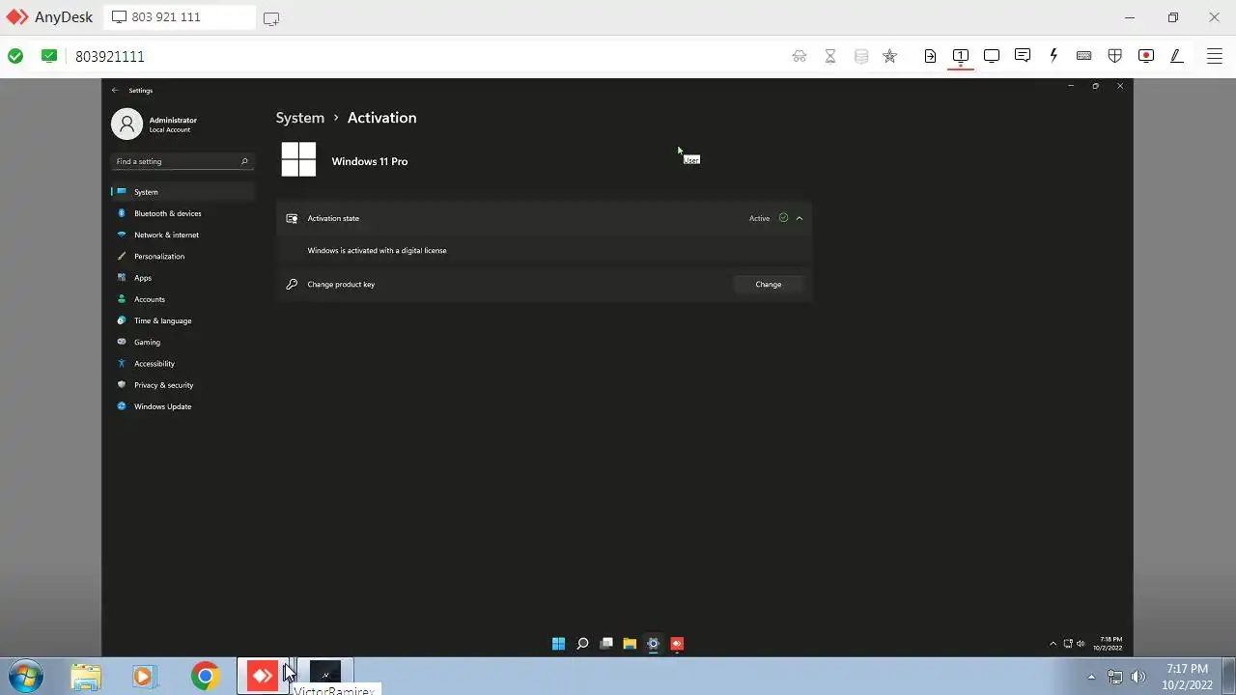Click the Find a setting search box
Screen dimensions: 1236x695
tap(182, 161)
